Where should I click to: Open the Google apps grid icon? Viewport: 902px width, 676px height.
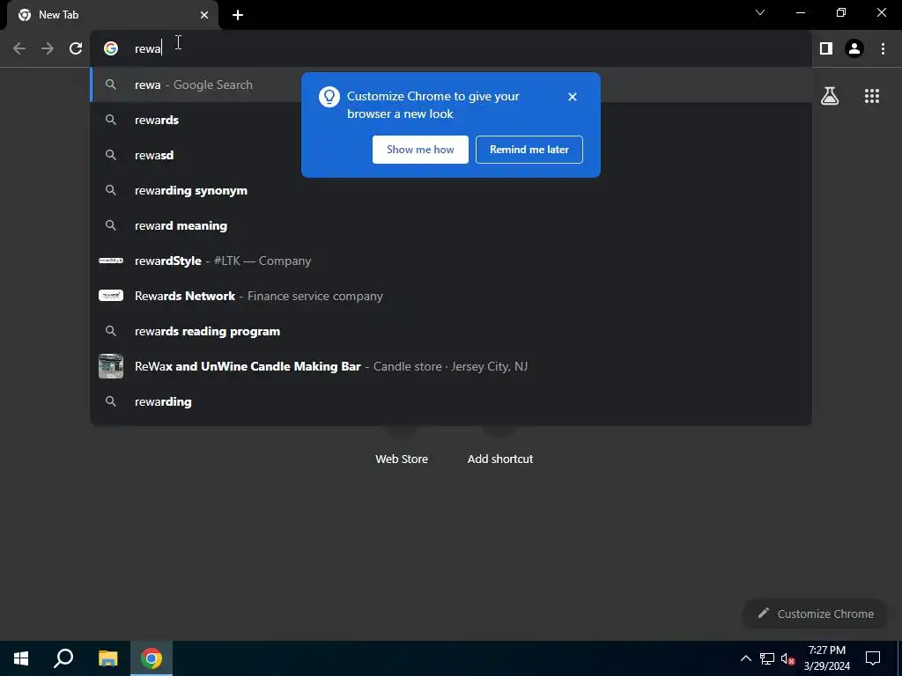[872, 96]
